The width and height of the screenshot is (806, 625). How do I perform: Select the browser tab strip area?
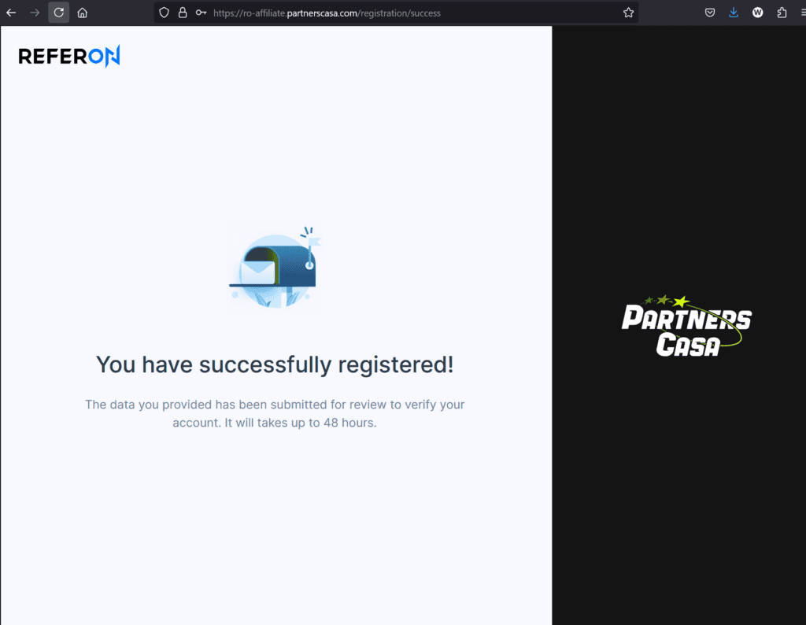point(394,12)
